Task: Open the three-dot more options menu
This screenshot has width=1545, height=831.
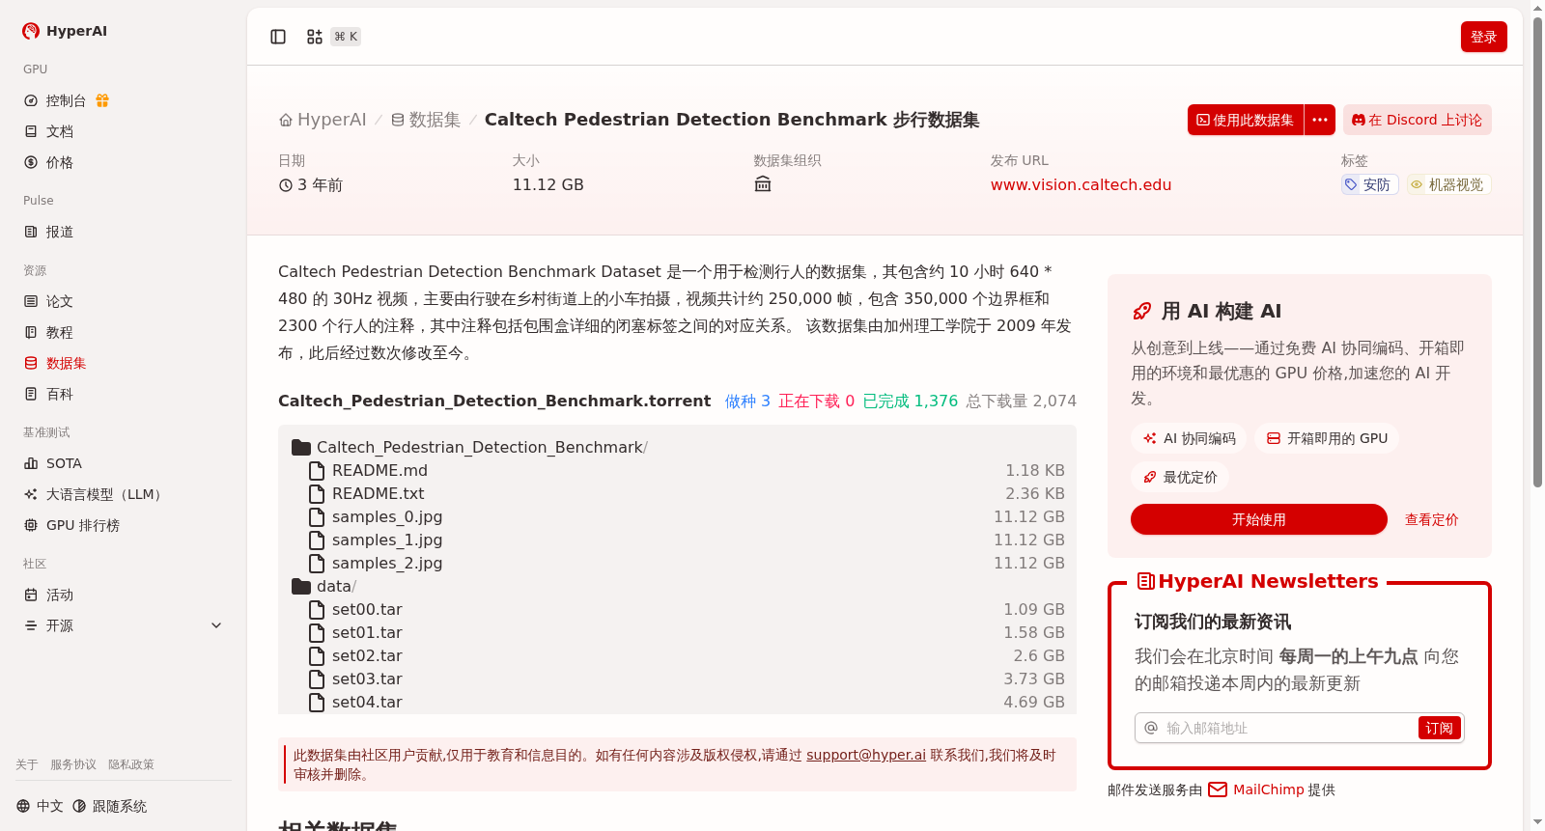Action: point(1320,120)
